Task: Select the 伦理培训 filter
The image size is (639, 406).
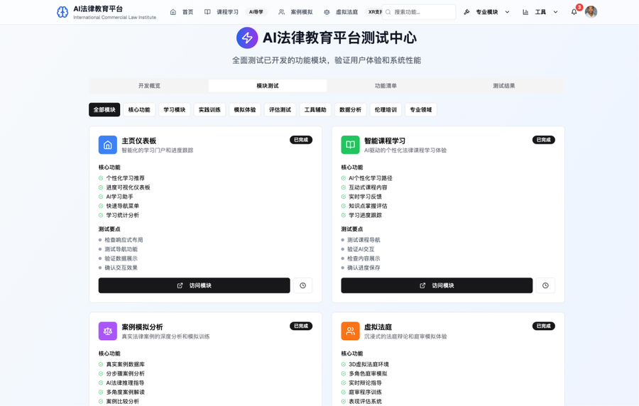Action: pos(386,109)
